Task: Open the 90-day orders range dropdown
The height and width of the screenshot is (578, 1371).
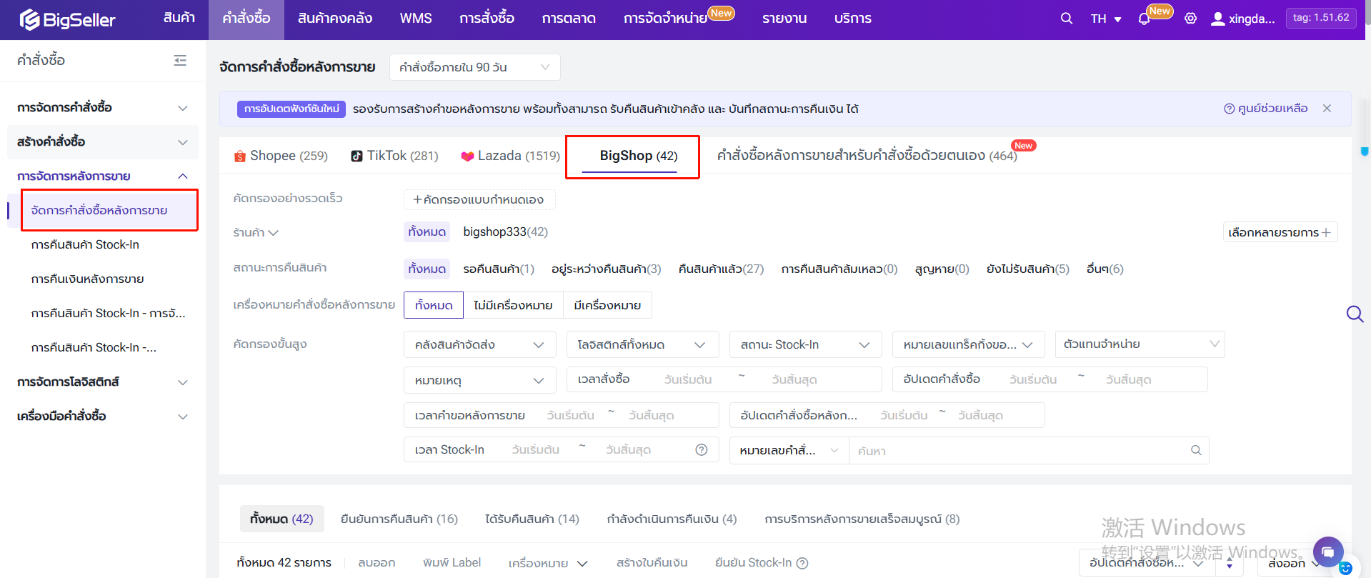Action: point(474,67)
